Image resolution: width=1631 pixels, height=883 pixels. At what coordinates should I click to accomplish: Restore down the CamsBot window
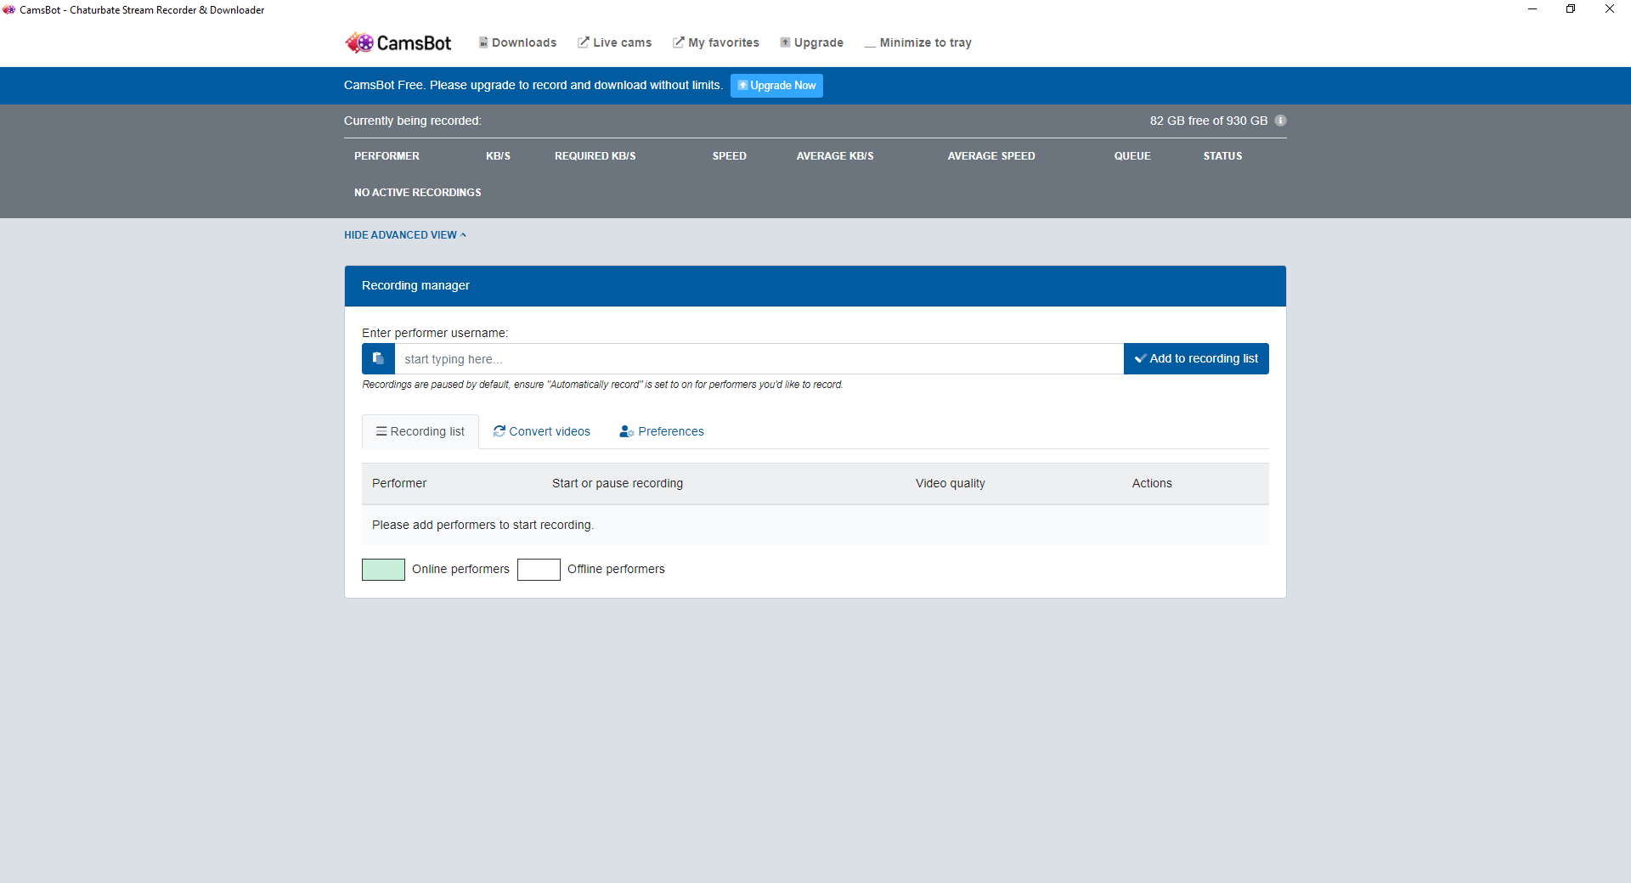[1571, 9]
